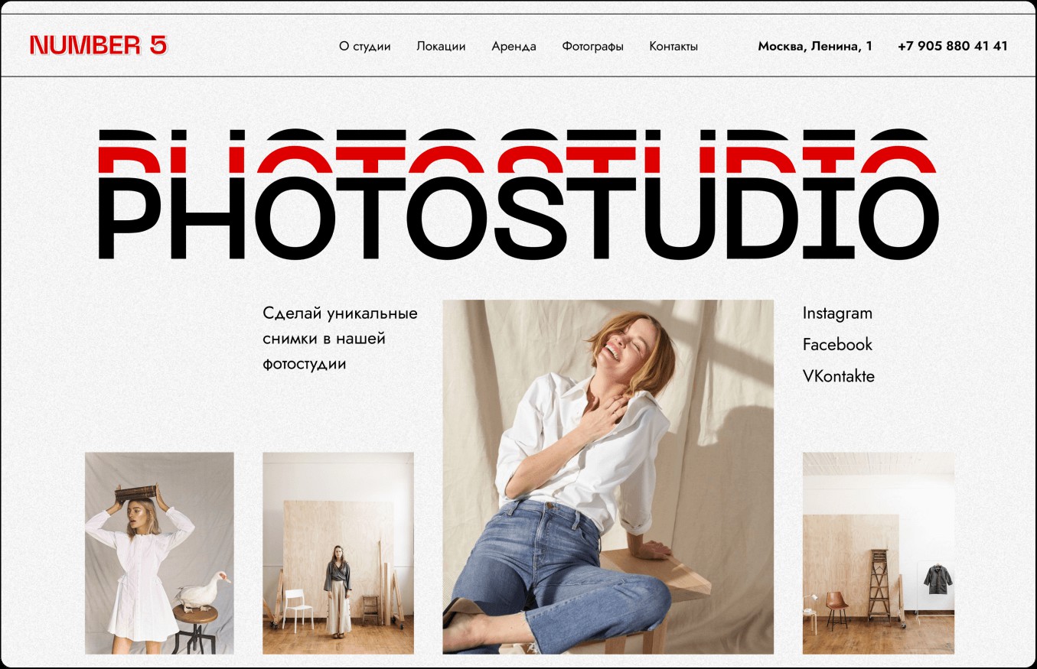Open the photo of laughing woman in jeans
1037x669 pixels.
click(x=608, y=477)
